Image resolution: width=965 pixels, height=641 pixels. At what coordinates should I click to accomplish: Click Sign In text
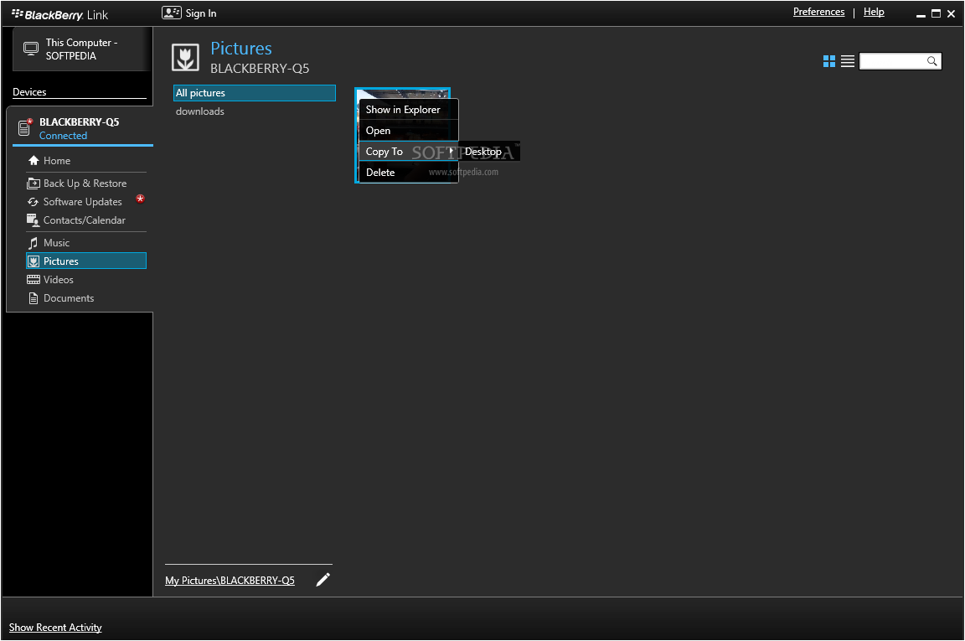click(201, 13)
